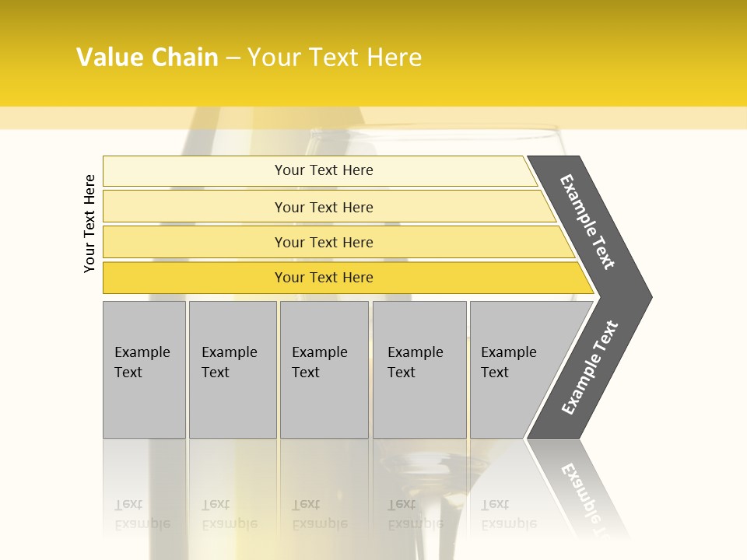The width and height of the screenshot is (747, 560).
Task: Click the vertical 'Your Text Here' label
Action: pyautogui.click(x=89, y=223)
